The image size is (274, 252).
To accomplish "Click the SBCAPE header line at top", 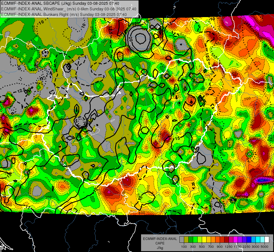I will (x=60, y=3).
